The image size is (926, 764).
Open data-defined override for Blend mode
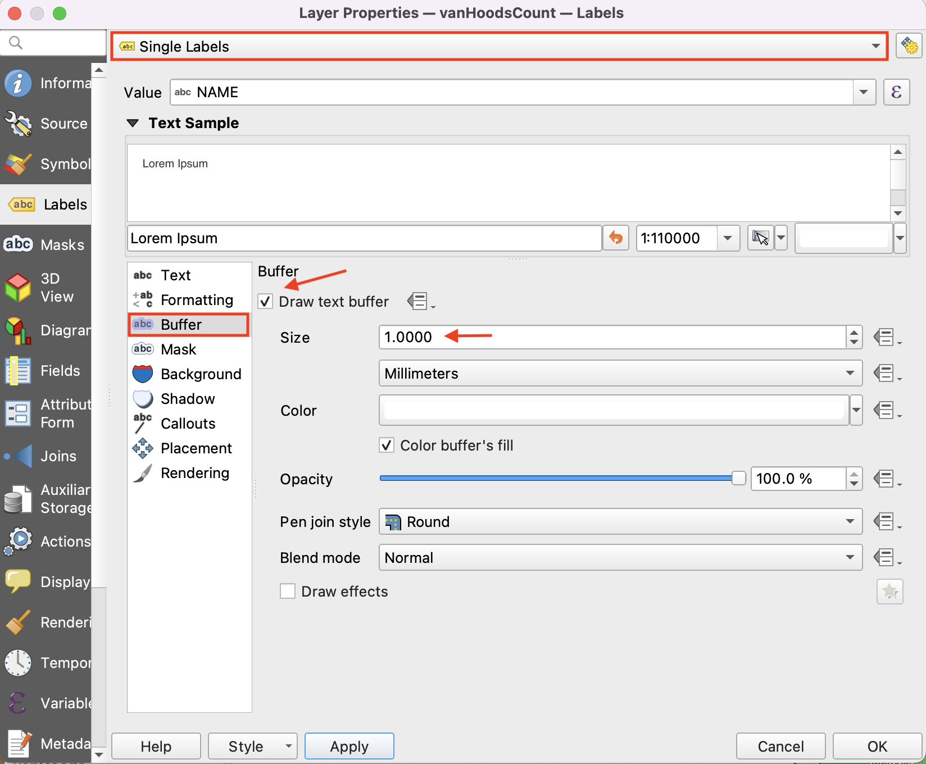(886, 558)
